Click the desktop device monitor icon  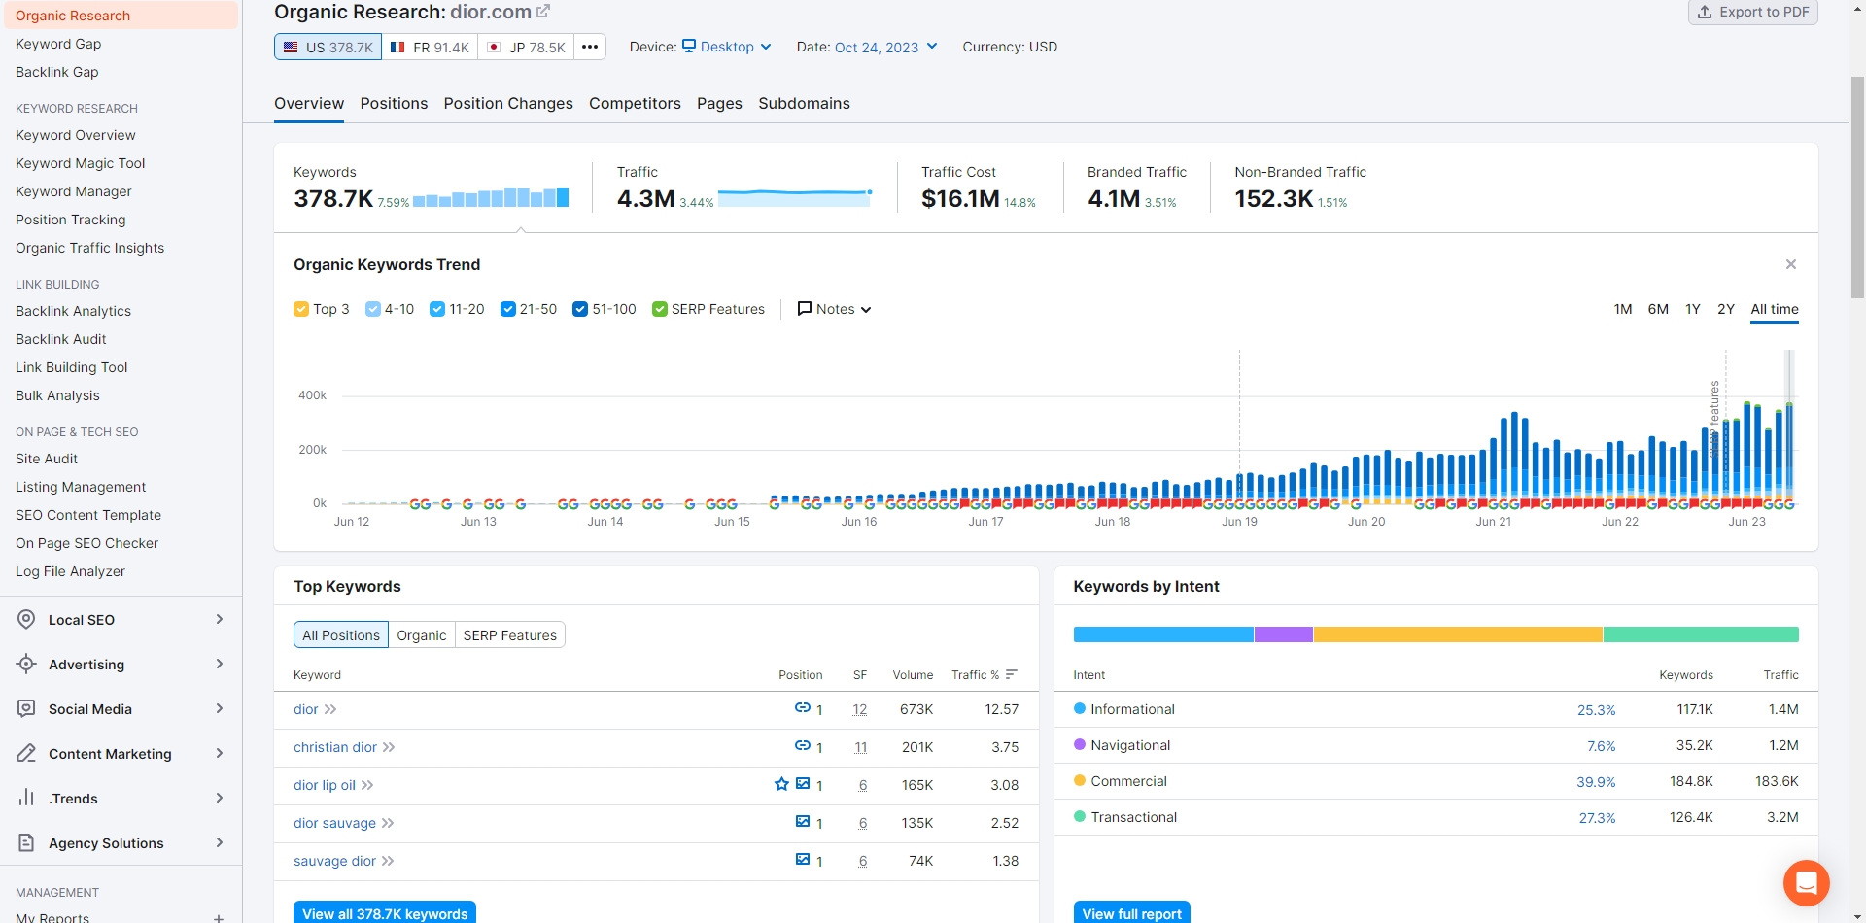689,46
